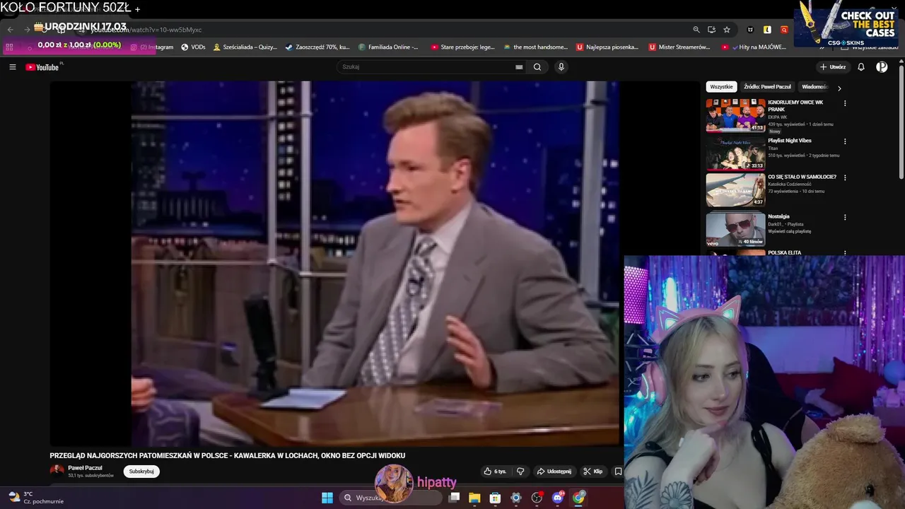Select the Wiadomości filter chip
This screenshot has height=509, width=905.
(814, 87)
